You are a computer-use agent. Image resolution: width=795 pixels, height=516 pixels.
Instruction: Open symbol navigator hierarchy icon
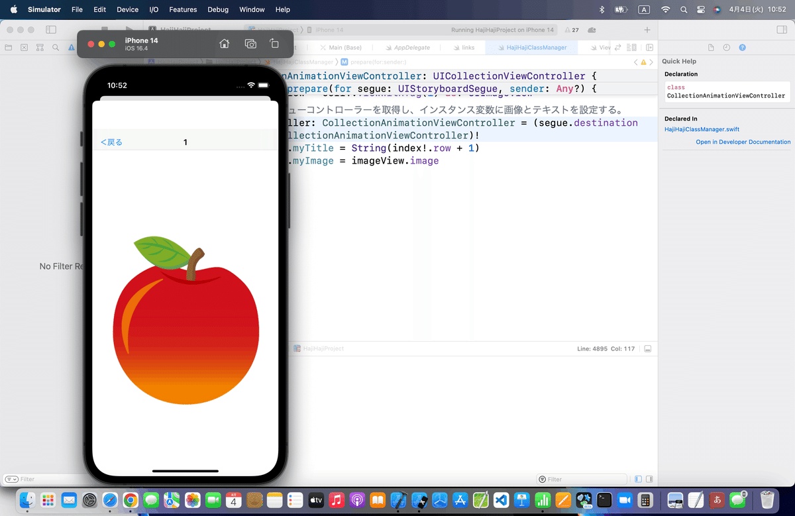[x=40, y=48]
